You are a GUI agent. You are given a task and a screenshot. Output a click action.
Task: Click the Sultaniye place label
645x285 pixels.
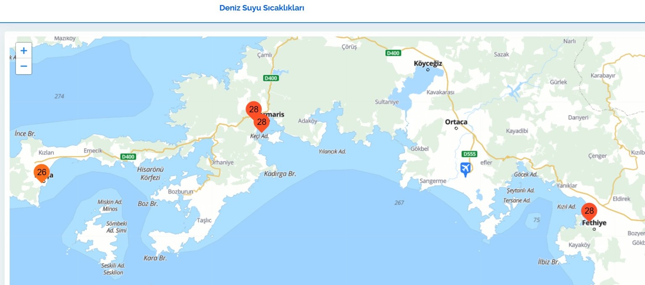[x=387, y=102]
